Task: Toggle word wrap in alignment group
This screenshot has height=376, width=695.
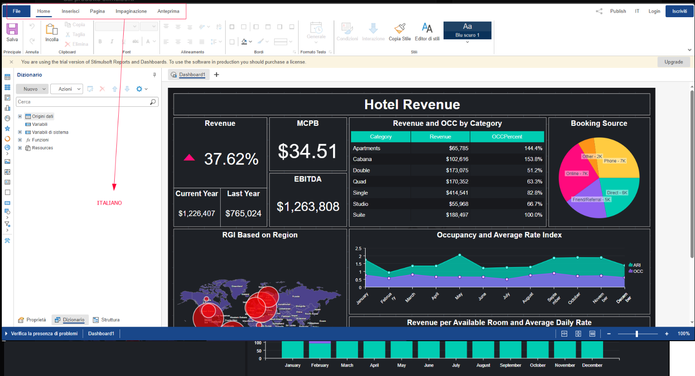Action: tap(219, 27)
